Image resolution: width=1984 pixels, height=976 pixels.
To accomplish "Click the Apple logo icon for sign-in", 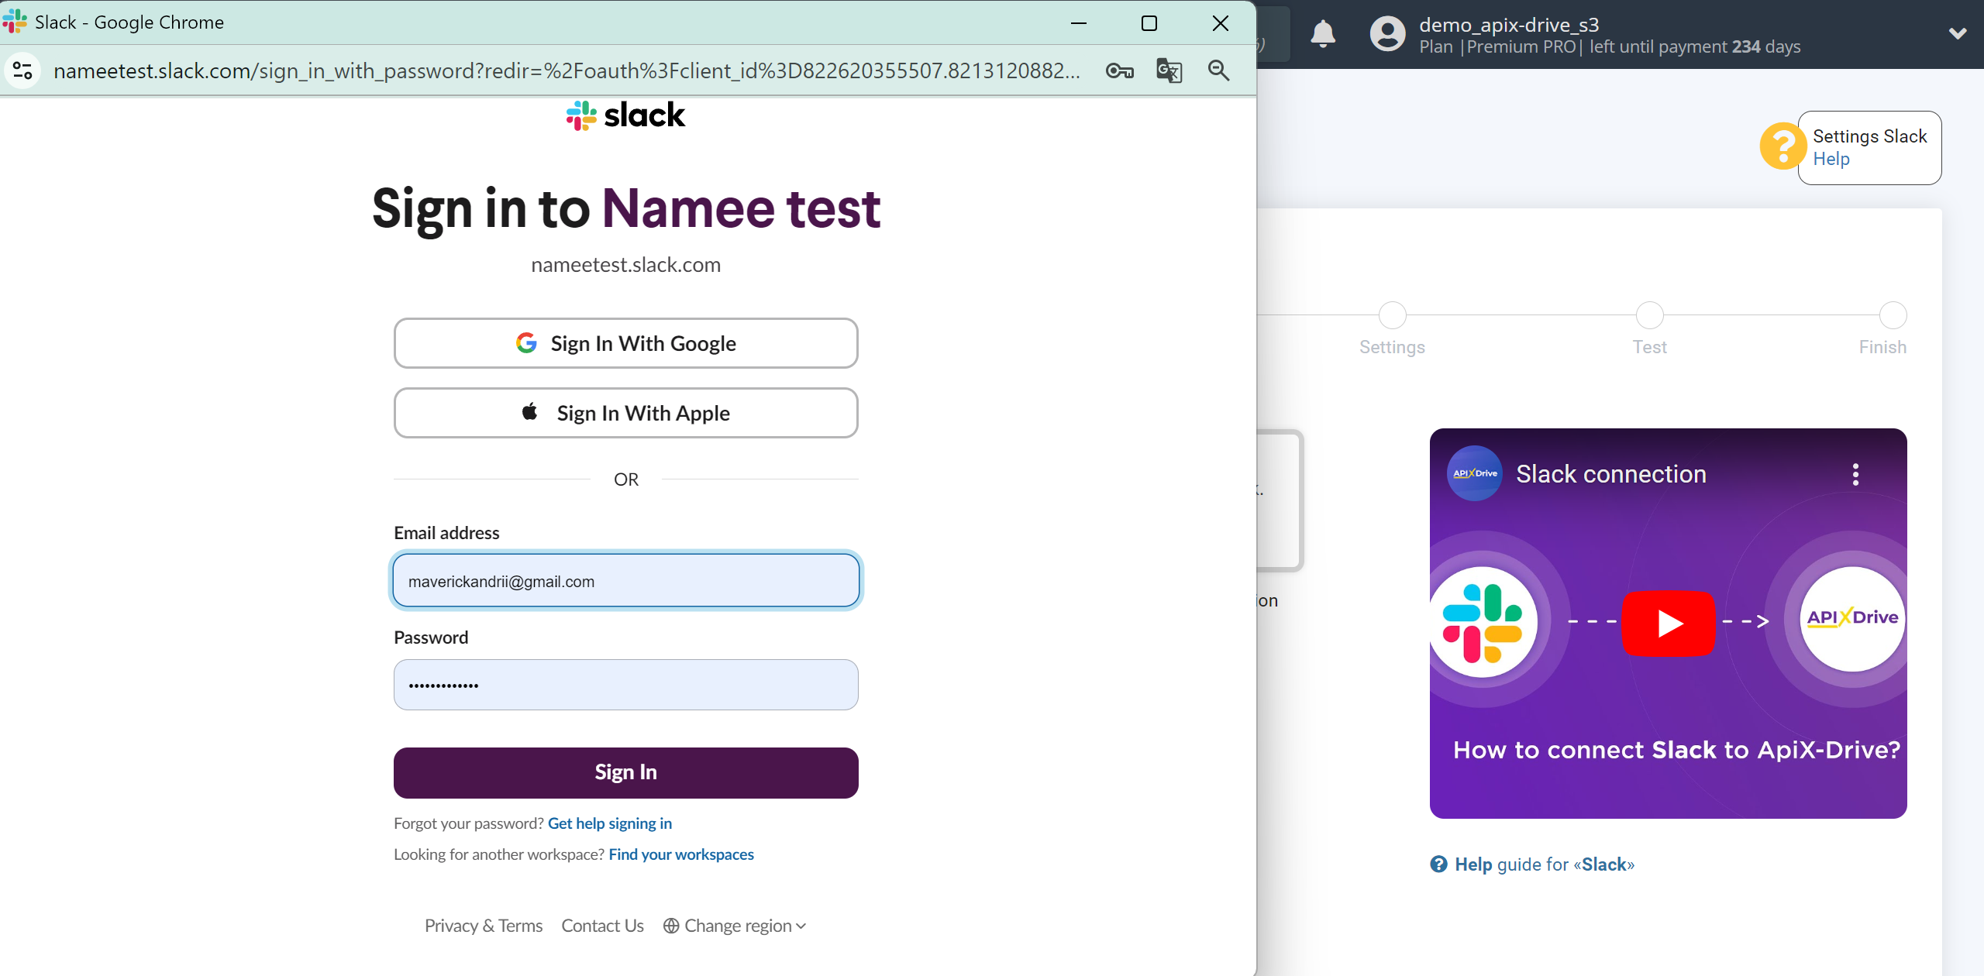I will pos(529,412).
